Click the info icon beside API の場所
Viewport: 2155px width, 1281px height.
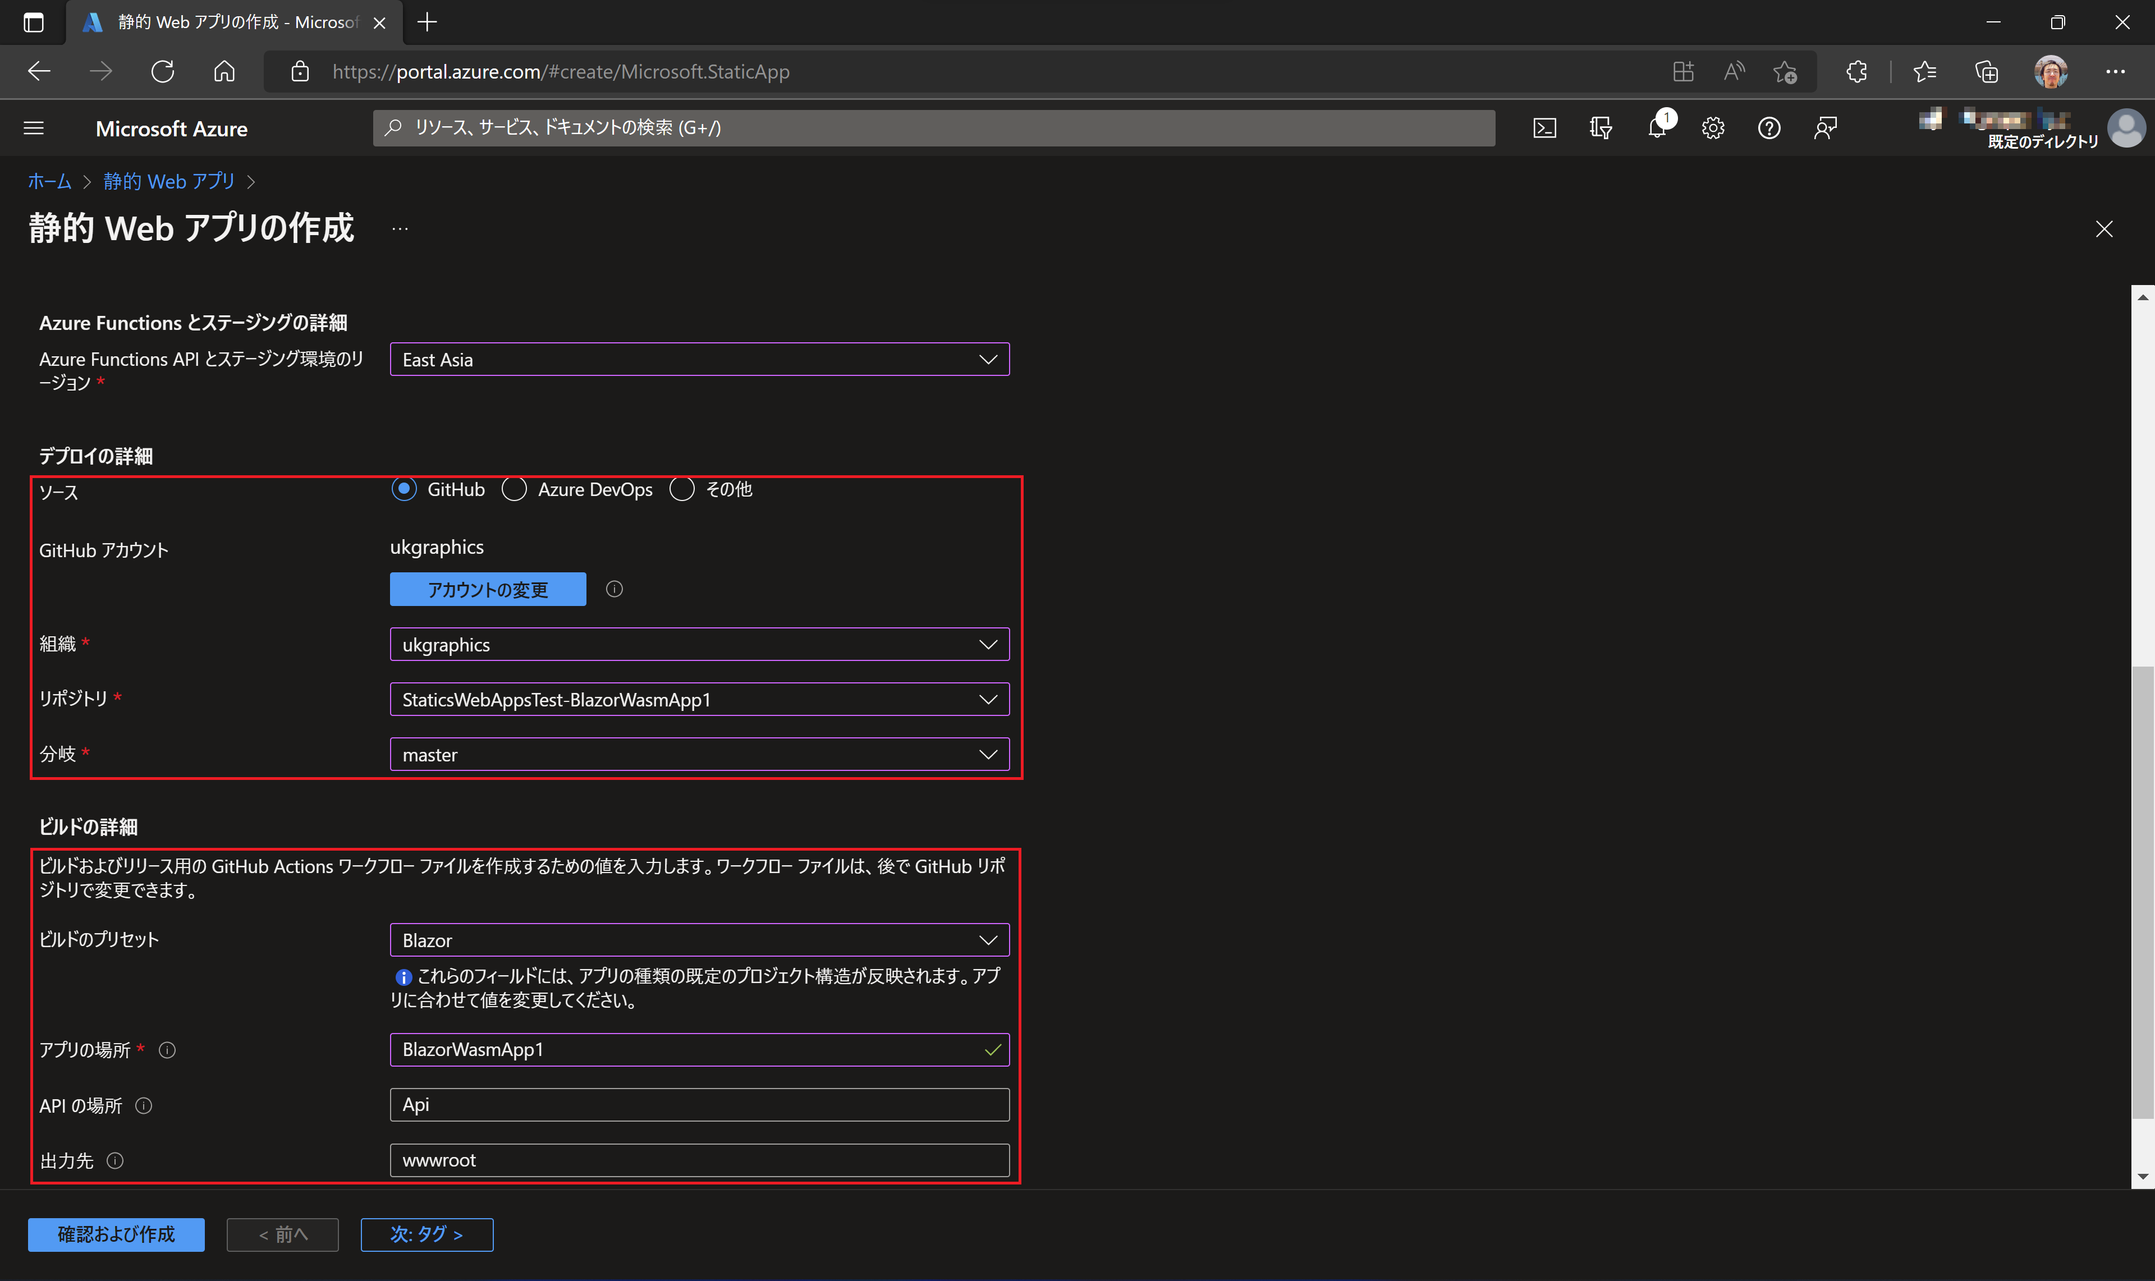[x=144, y=1105]
